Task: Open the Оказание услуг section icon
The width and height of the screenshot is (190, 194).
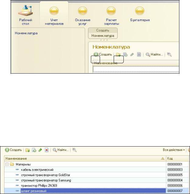Action: click(x=83, y=11)
